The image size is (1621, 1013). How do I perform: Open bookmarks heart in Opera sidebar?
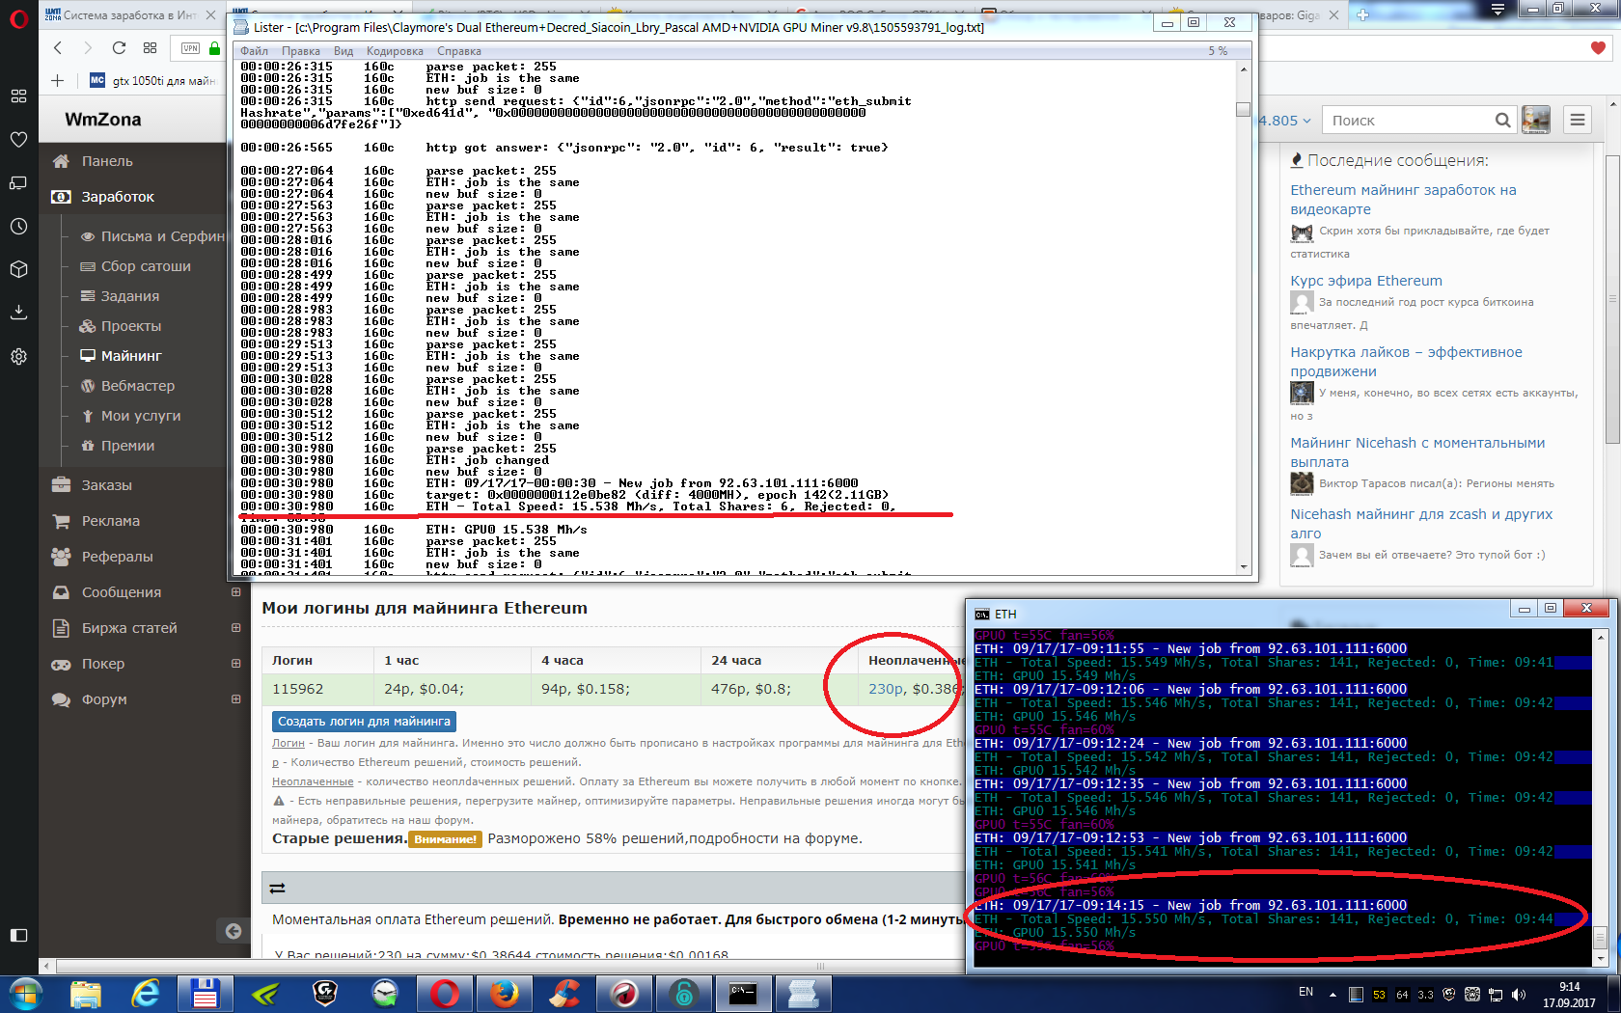tap(18, 140)
